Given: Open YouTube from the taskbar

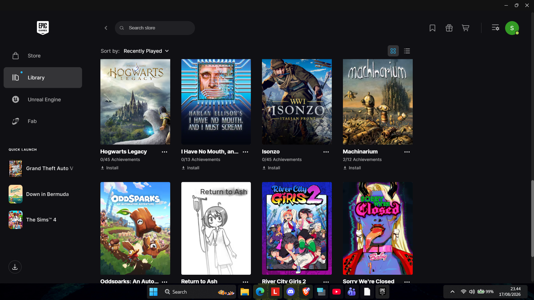Looking at the screenshot, I should (x=337, y=292).
